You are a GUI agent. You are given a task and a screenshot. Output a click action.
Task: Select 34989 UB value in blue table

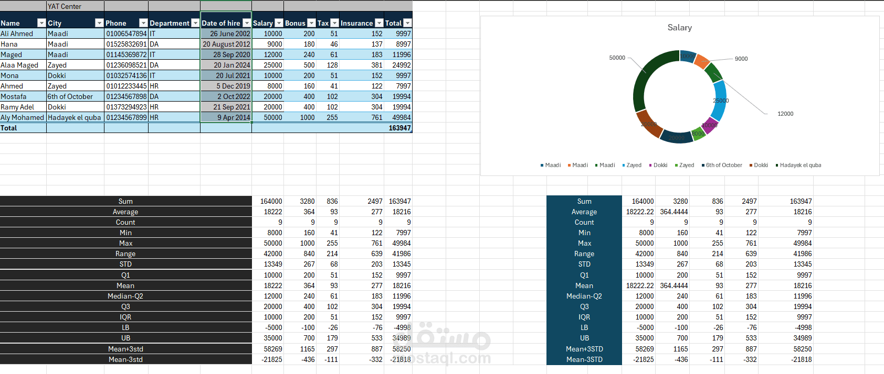click(786, 338)
